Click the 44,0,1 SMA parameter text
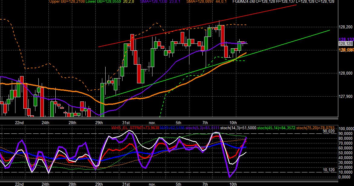The height and width of the screenshot is (186, 354). click(x=221, y=2)
